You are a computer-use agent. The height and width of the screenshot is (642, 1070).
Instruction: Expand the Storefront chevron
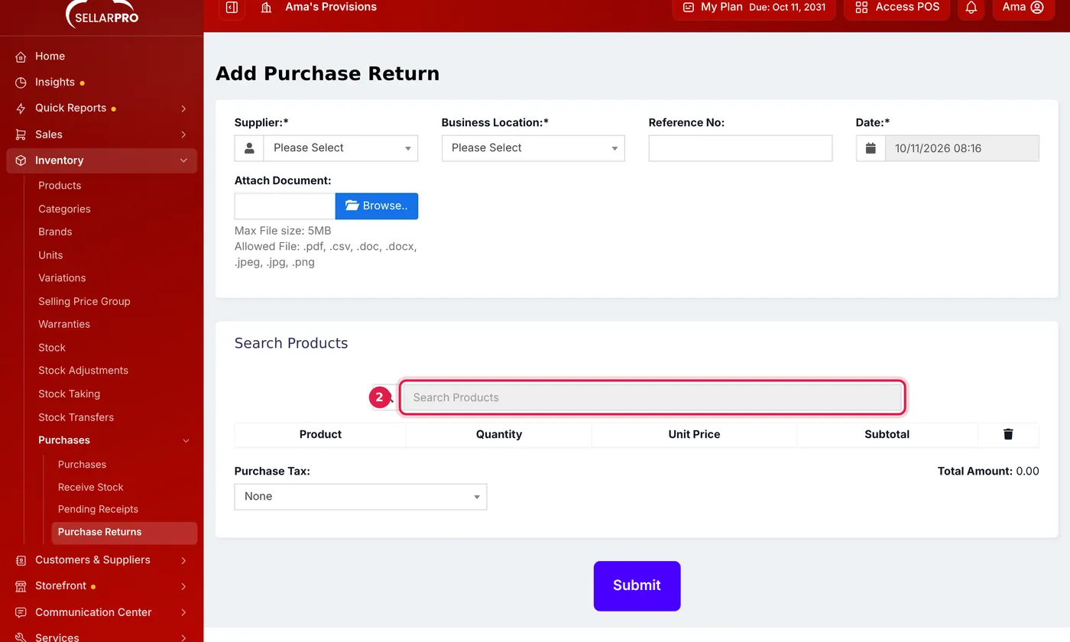pos(183,586)
